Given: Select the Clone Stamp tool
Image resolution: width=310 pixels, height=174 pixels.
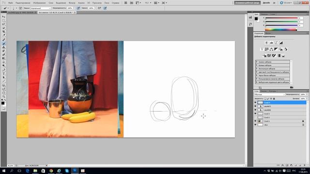Looking at the screenshot, I should 4,47.
